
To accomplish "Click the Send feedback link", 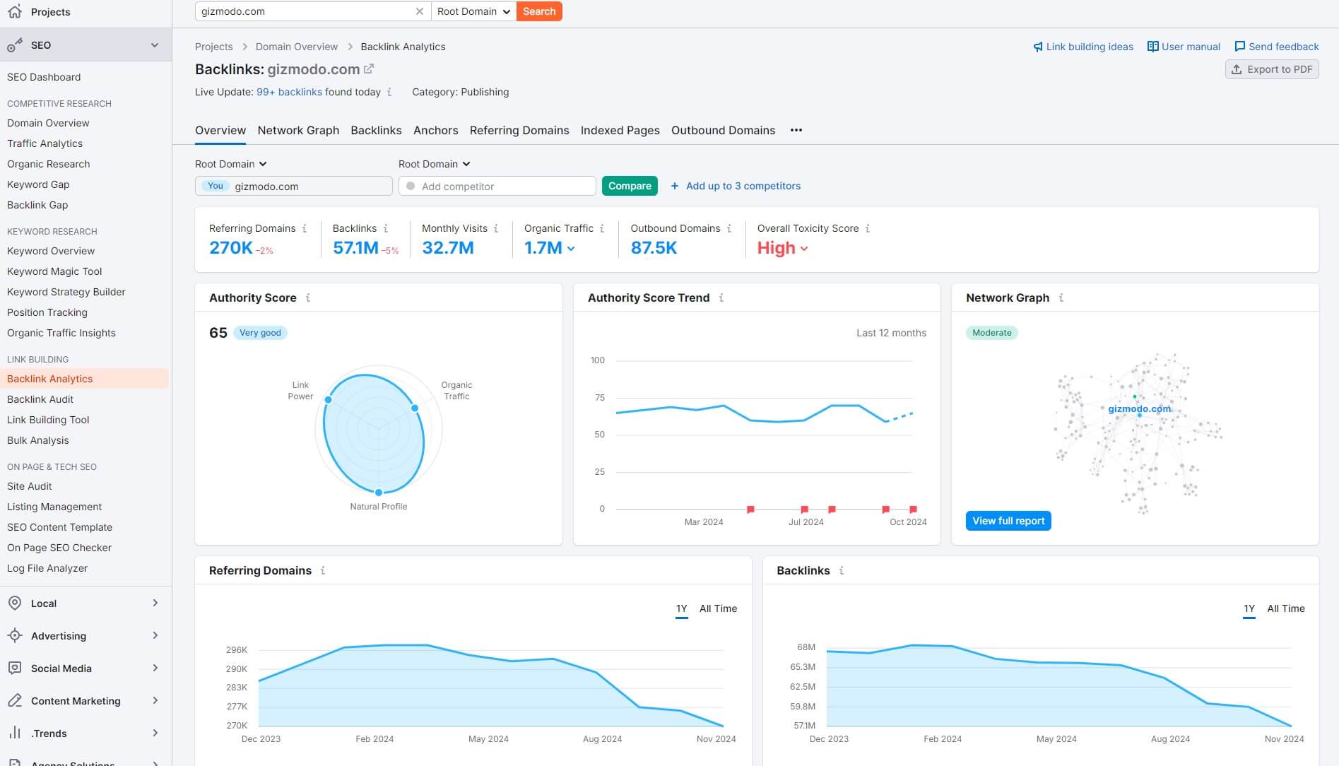I will click(1276, 47).
